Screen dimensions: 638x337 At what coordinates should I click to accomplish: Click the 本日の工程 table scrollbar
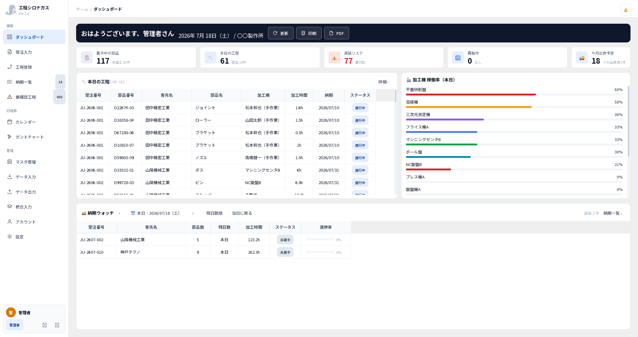pyautogui.click(x=395, y=96)
